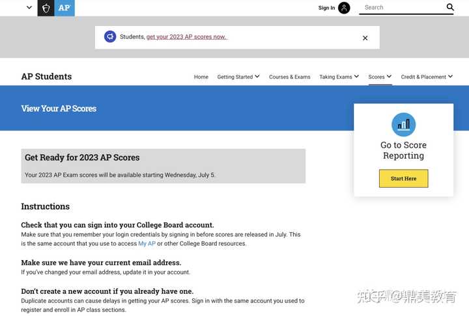469x316 pixels.
Task: Go to the Home nav item
Action: coord(201,77)
